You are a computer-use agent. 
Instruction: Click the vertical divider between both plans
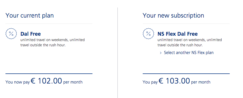click(x=117, y=52)
